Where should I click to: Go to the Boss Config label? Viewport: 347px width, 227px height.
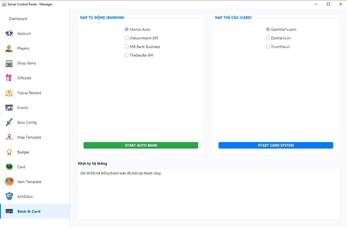(x=27, y=122)
